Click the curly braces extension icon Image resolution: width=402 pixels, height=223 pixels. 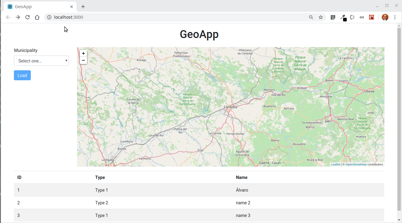362,17
